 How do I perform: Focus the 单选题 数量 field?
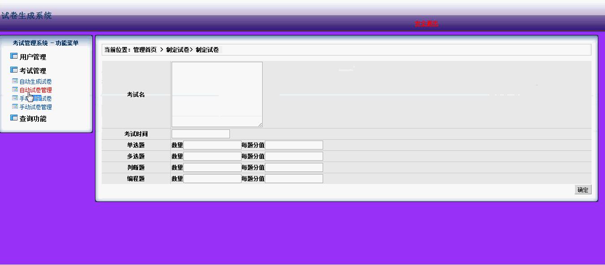point(212,145)
